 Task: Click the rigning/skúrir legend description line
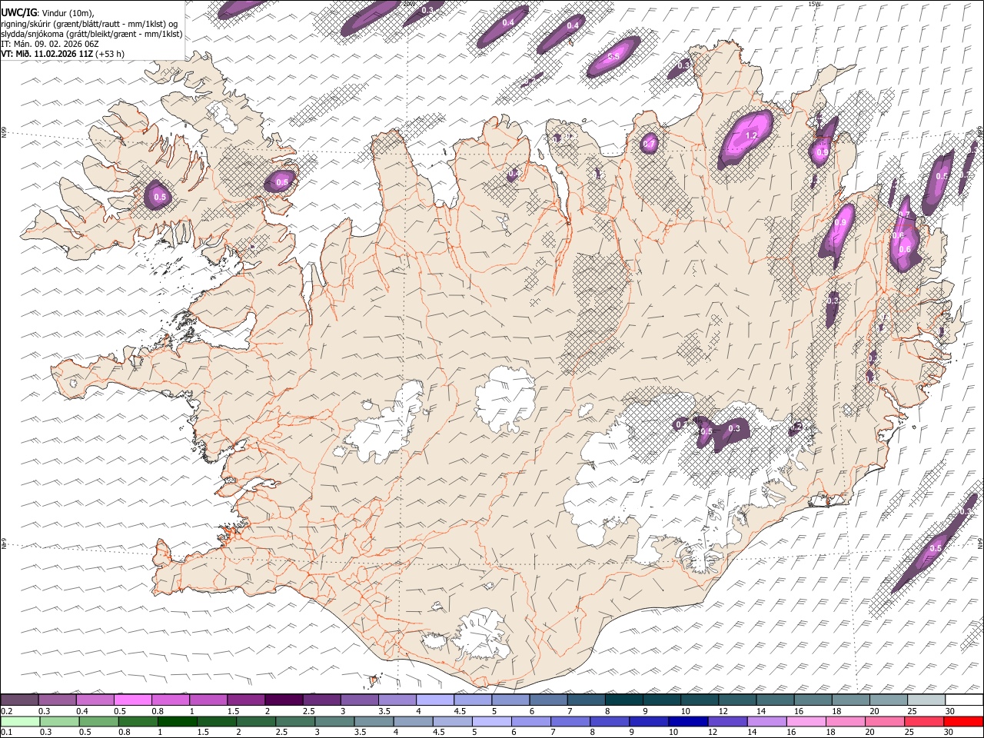(x=89, y=24)
